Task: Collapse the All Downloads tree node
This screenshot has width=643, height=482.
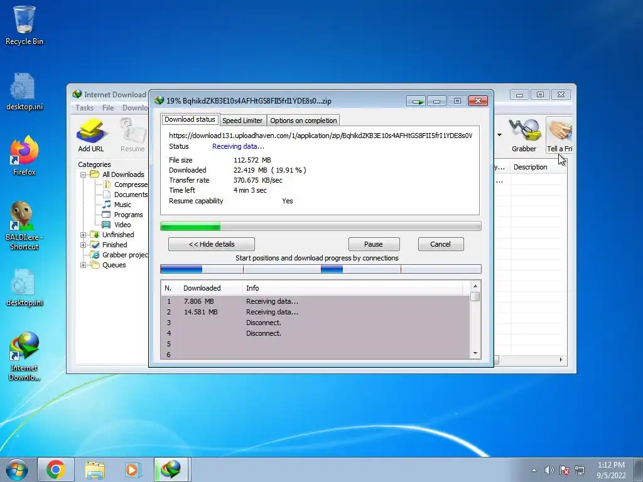Action: pos(84,174)
